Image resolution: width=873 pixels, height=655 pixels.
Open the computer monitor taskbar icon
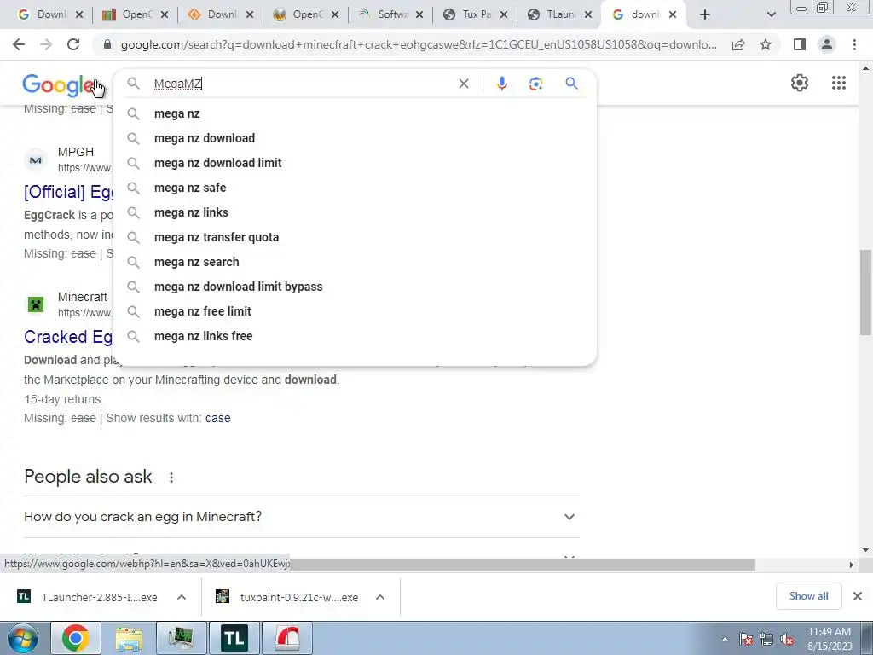pos(182,638)
